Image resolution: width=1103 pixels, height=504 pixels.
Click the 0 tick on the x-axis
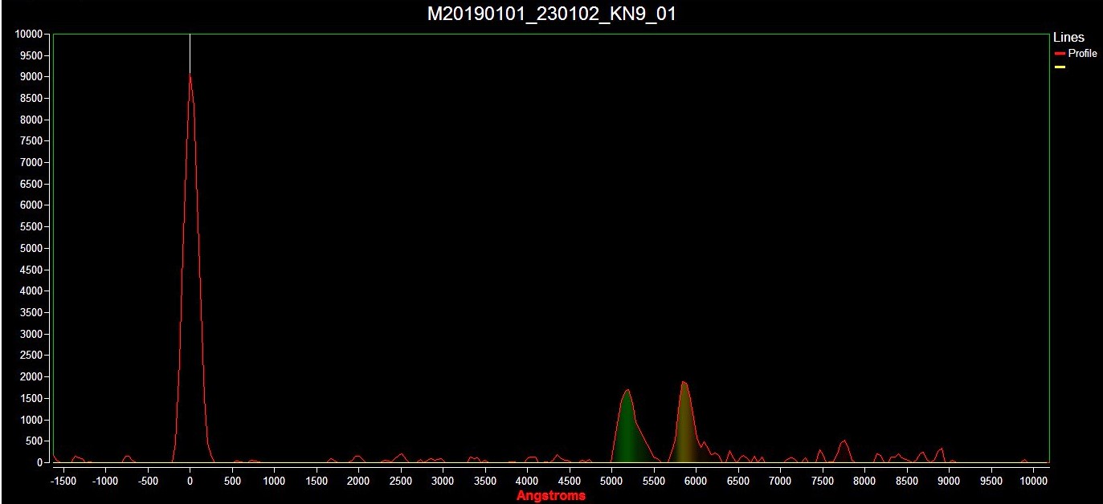click(x=190, y=482)
